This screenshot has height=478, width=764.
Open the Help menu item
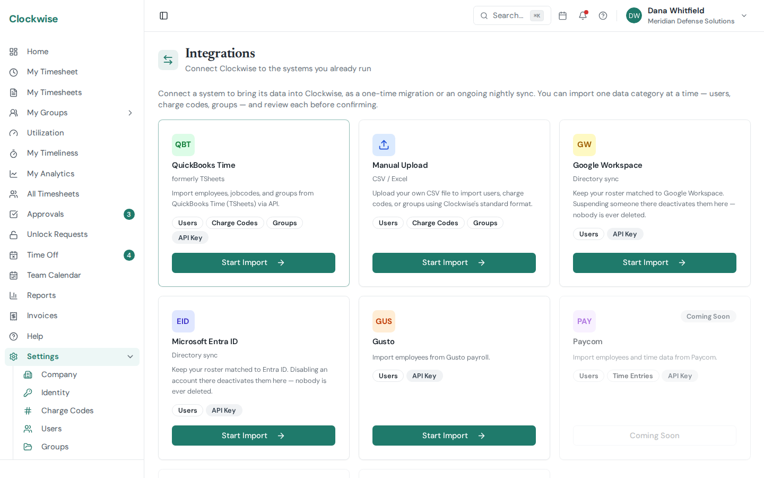point(72,336)
